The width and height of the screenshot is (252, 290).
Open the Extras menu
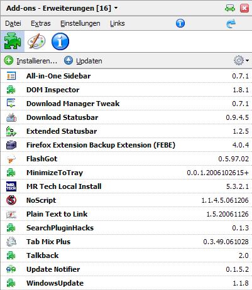tap(41, 23)
